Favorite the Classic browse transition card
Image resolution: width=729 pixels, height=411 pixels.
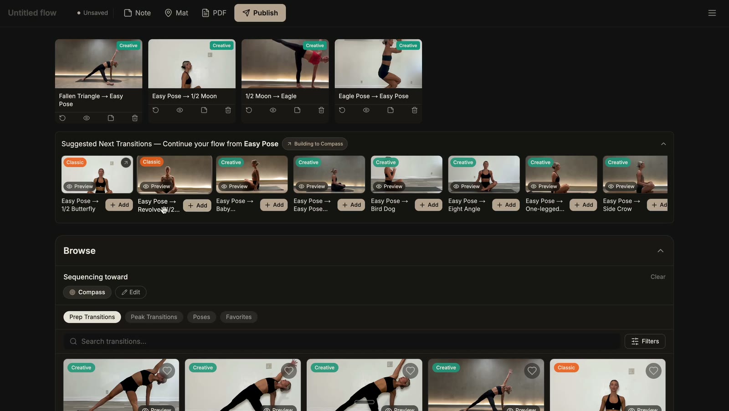(654, 371)
